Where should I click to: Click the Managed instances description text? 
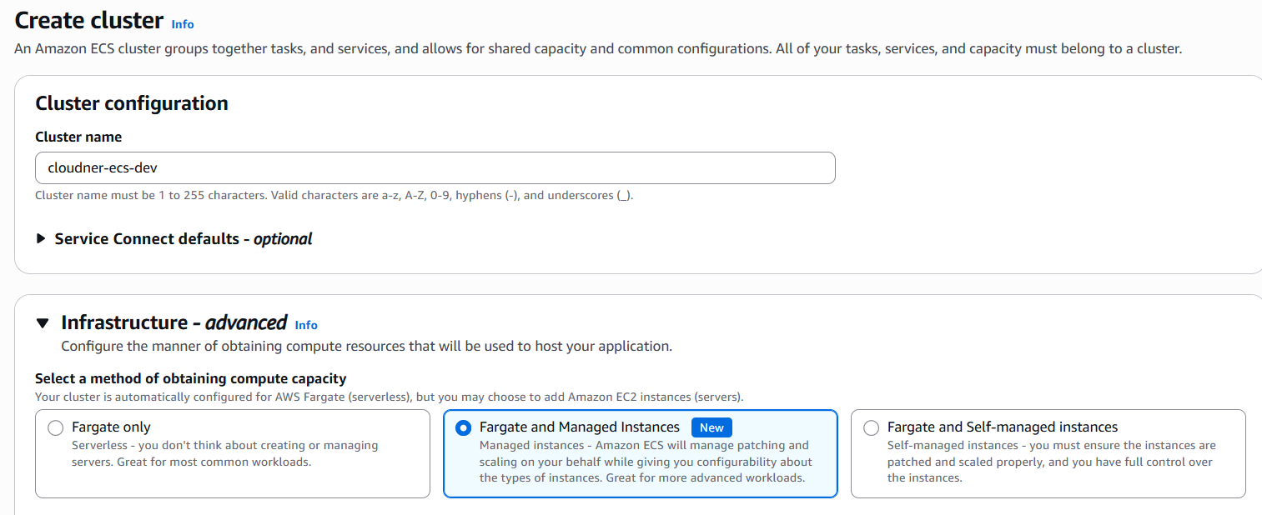(x=645, y=462)
